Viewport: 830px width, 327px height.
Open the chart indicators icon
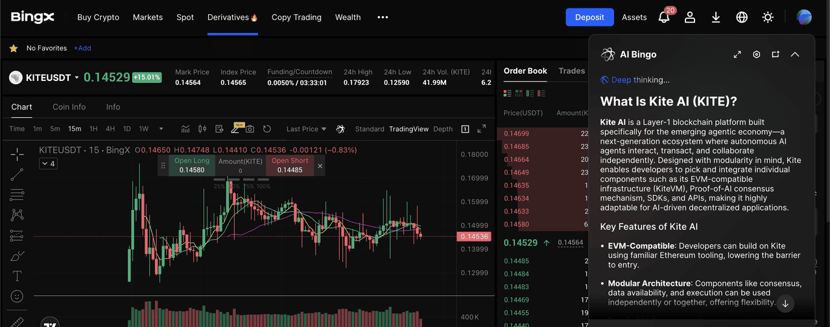click(185, 129)
